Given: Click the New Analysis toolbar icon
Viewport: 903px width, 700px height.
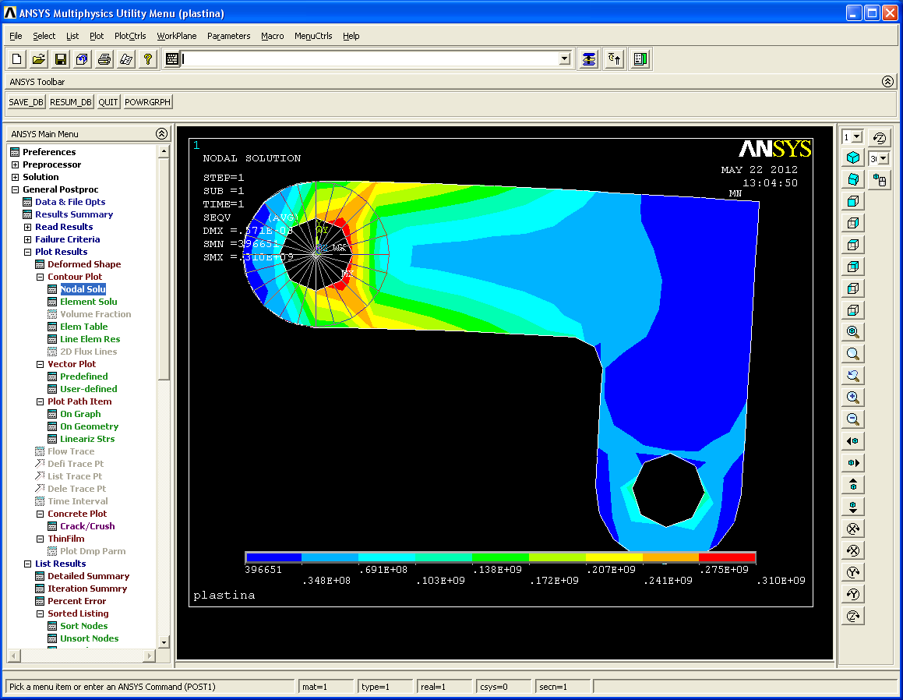Looking at the screenshot, I should pyautogui.click(x=16, y=58).
